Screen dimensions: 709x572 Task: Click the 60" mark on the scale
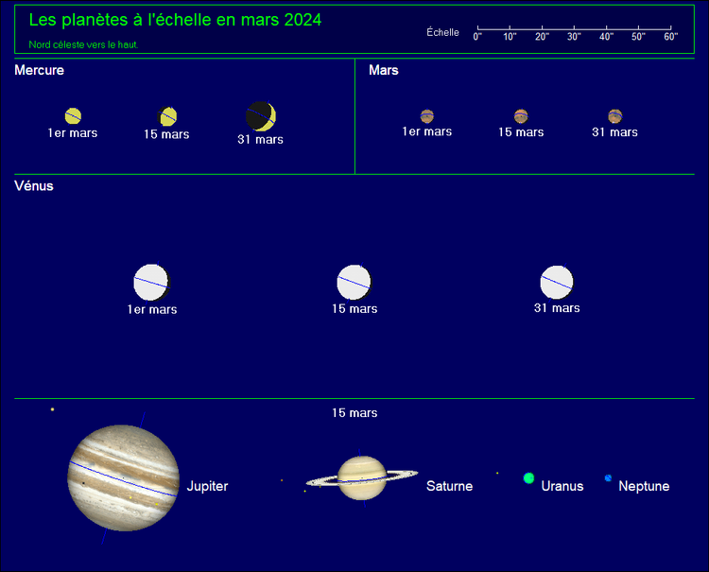click(x=670, y=36)
